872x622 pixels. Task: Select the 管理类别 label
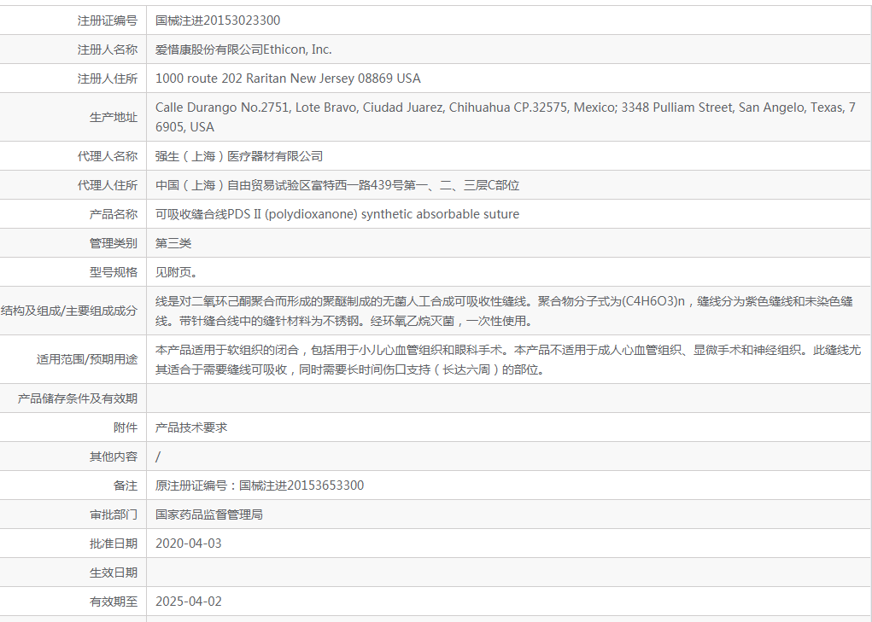(x=114, y=242)
